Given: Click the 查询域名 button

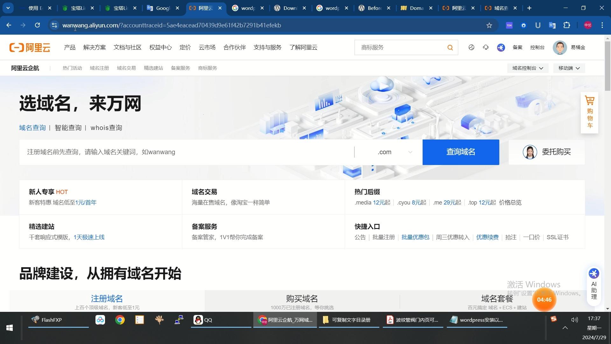Looking at the screenshot, I should tap(461, 152).
